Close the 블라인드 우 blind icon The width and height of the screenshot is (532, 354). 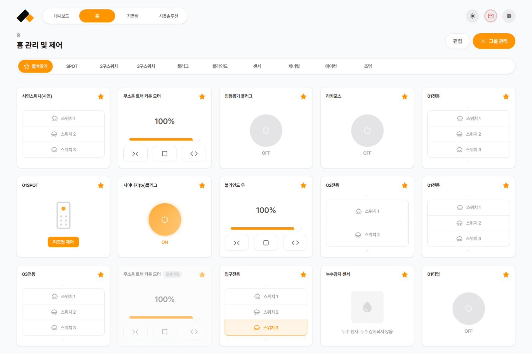tap(237, 243)
